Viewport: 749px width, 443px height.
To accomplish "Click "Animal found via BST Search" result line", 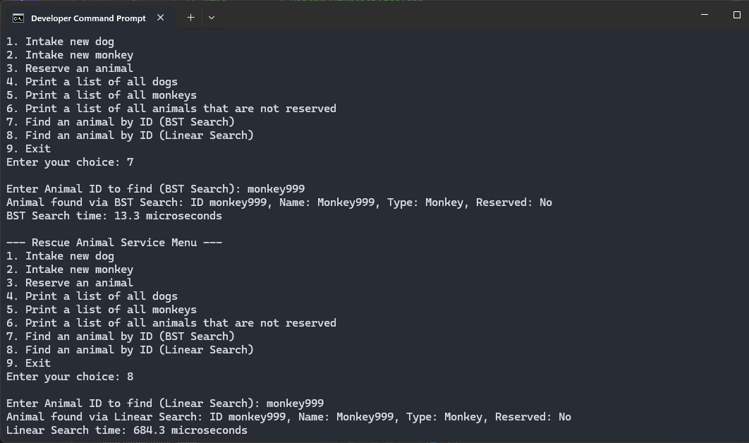I will coord(279,202).
